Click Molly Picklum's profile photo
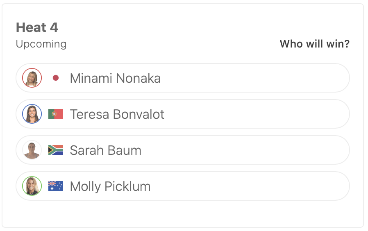Viewport: 368px width, 231px height. click(32, 186)
